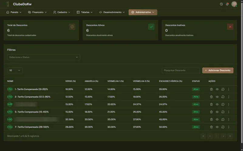Open the Selecione o Status dropdown
This screenshot has width=243, height=151.
pos(43,57)
